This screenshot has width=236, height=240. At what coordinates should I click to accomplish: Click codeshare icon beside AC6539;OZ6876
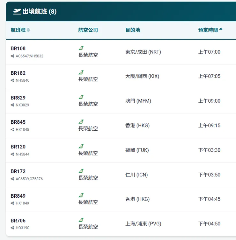tap(12, 179)
